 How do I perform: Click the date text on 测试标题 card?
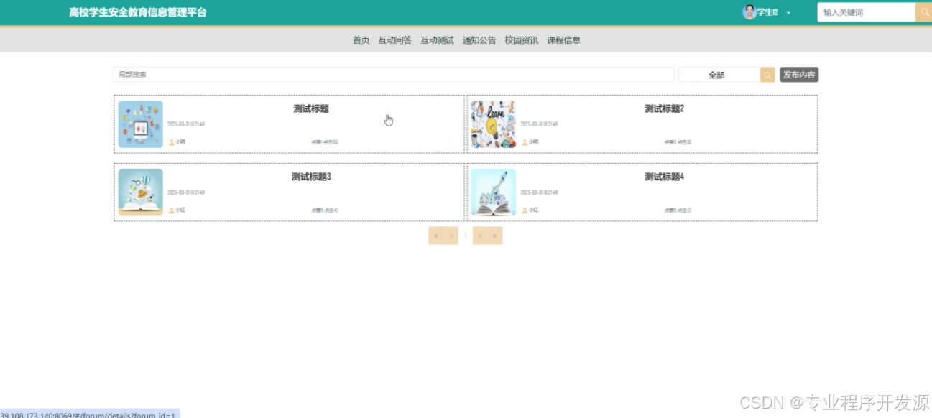pos(186,124)
